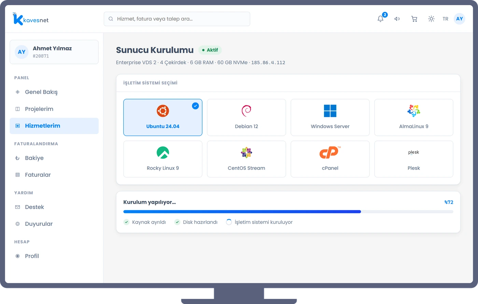
Task: Click the Rocky Linux green logo
Action: click(x=163, y=153)
